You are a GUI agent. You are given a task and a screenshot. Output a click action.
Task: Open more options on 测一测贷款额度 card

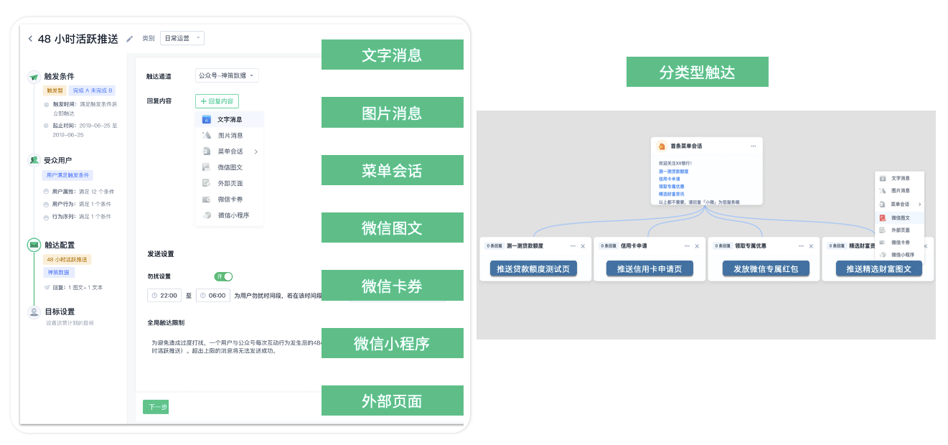[x=573, y=246]
